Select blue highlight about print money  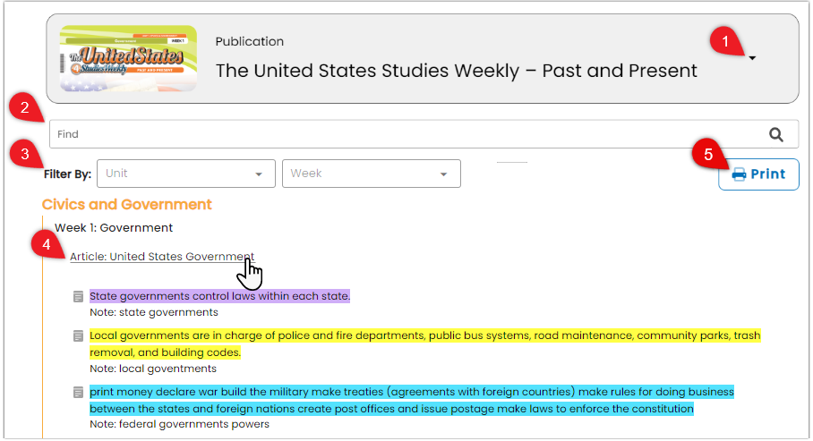pos(412,400)
